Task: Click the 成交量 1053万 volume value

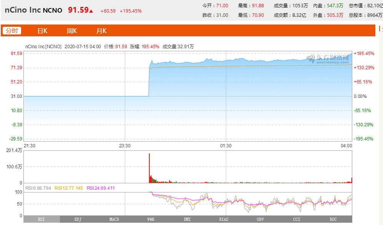Action: pyautogui.click(x=300, y=6)
